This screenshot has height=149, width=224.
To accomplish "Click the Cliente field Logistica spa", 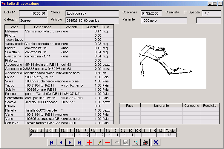I will pos(92,13).
